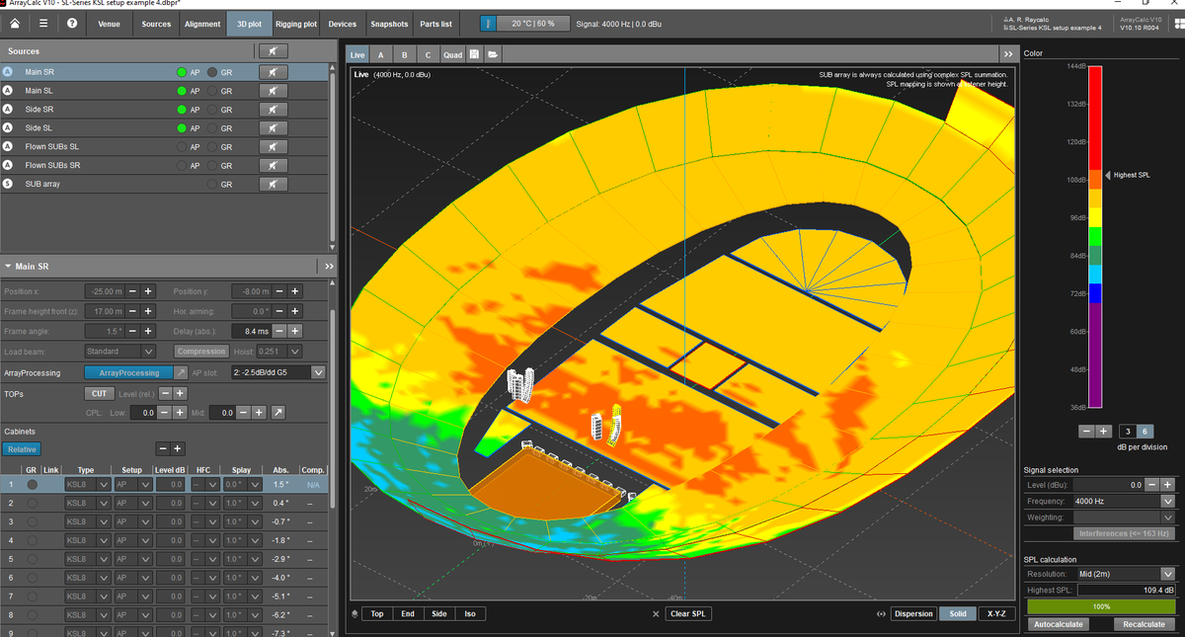
Task: Click the Home icon in the top toolbar
Action: 14,23
